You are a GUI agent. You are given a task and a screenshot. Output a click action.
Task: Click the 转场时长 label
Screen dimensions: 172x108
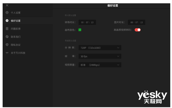70,22
